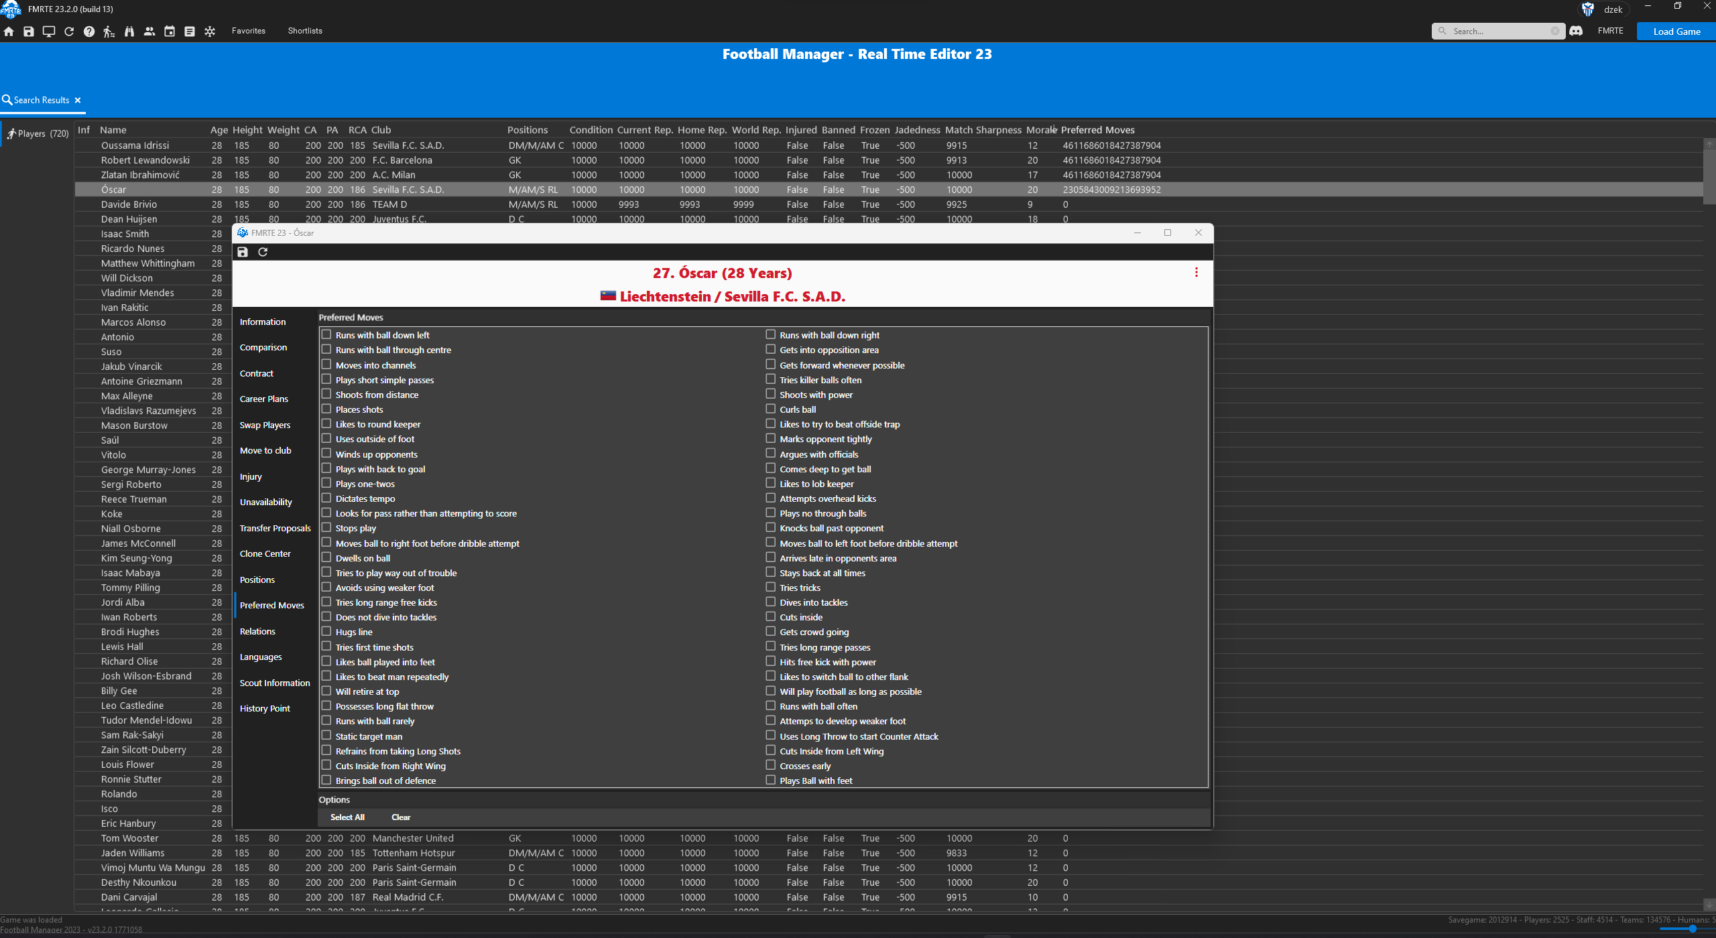
Task: Open the monitor display icon in toolbar
Action: coord(49,31)
